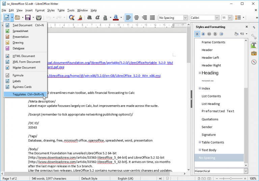Click the Fill Format Mode icon
Viewport: 259px width, 181px height.
point(236,34)
